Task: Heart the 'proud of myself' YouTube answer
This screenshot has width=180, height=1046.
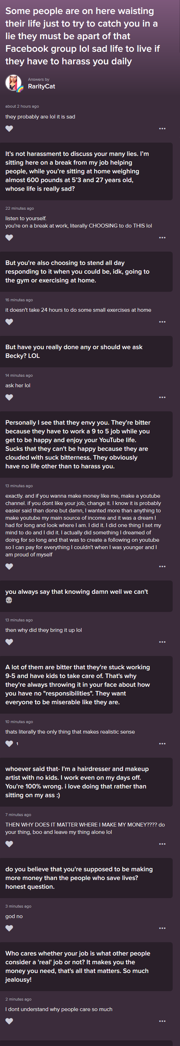Action: [x=9, y=567]
